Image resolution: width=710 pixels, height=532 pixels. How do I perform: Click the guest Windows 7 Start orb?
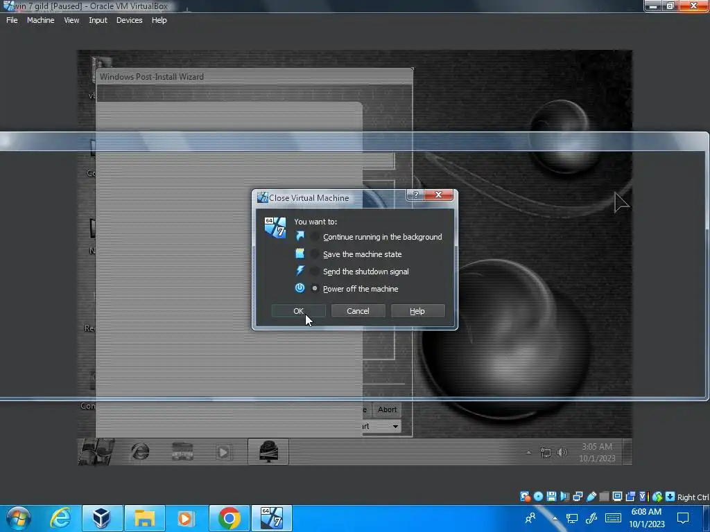pyautogui.click(x=96, y=452)
